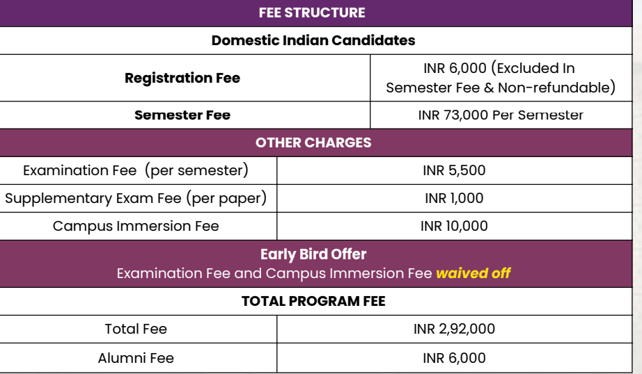This screenshot has height=374, width=642.
Task: Select the INR 2,92,000 total amount
Action: coord(454,329)
